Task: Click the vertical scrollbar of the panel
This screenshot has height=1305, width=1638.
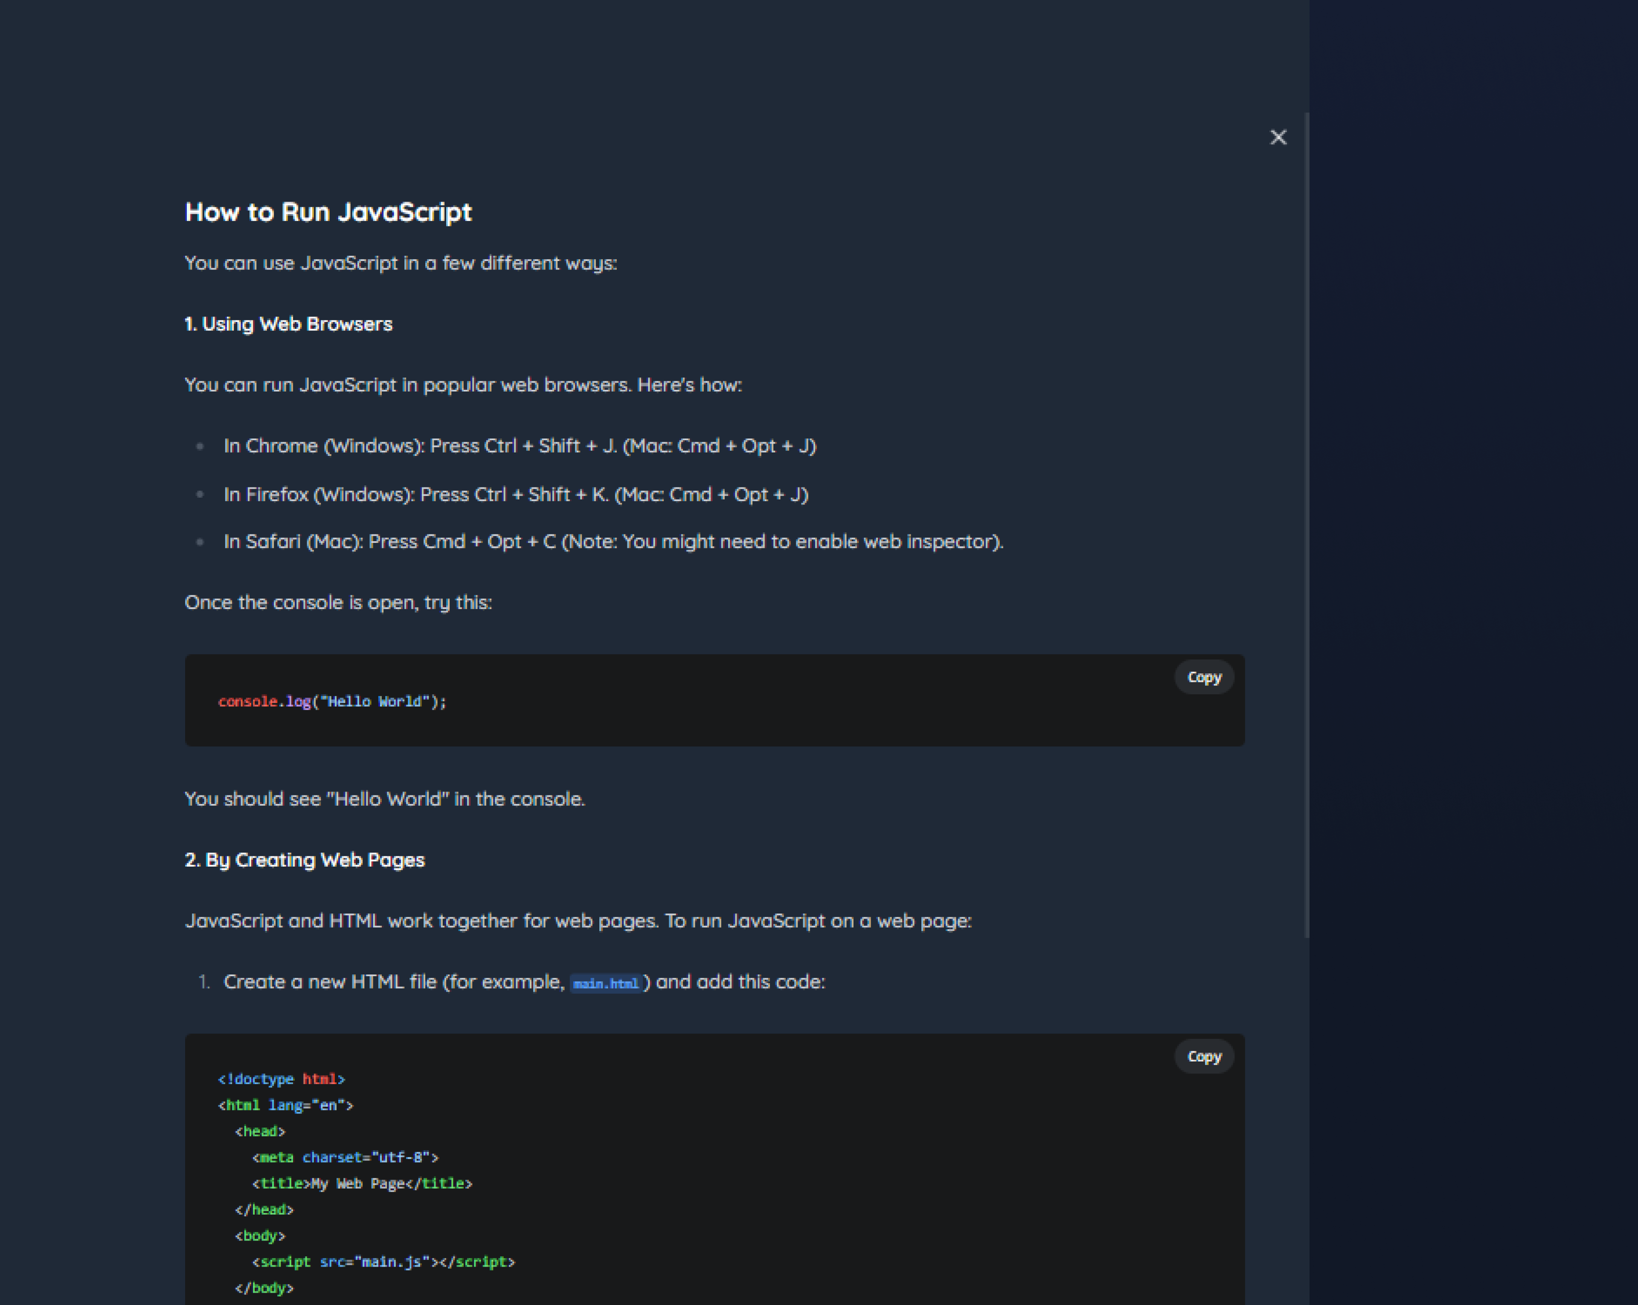Action: click(x=1307, y=524)
